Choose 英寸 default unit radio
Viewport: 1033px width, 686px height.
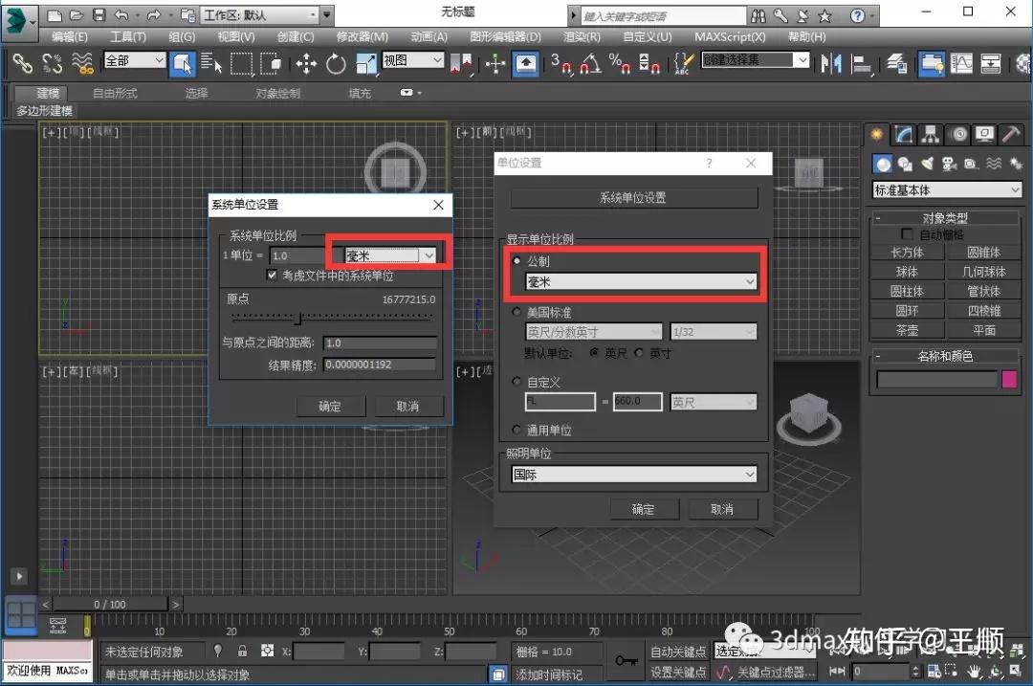(x=638, y=352)
